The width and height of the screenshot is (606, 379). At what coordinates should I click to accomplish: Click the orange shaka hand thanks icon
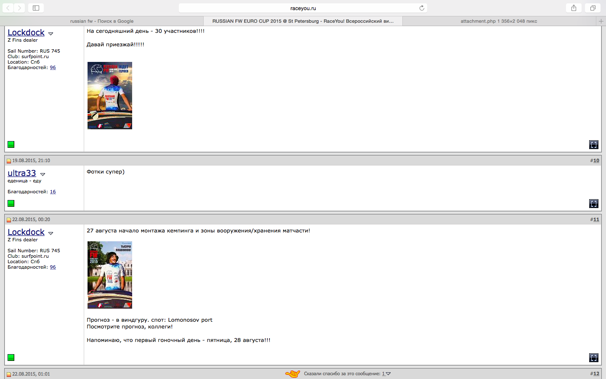[293, 374]
